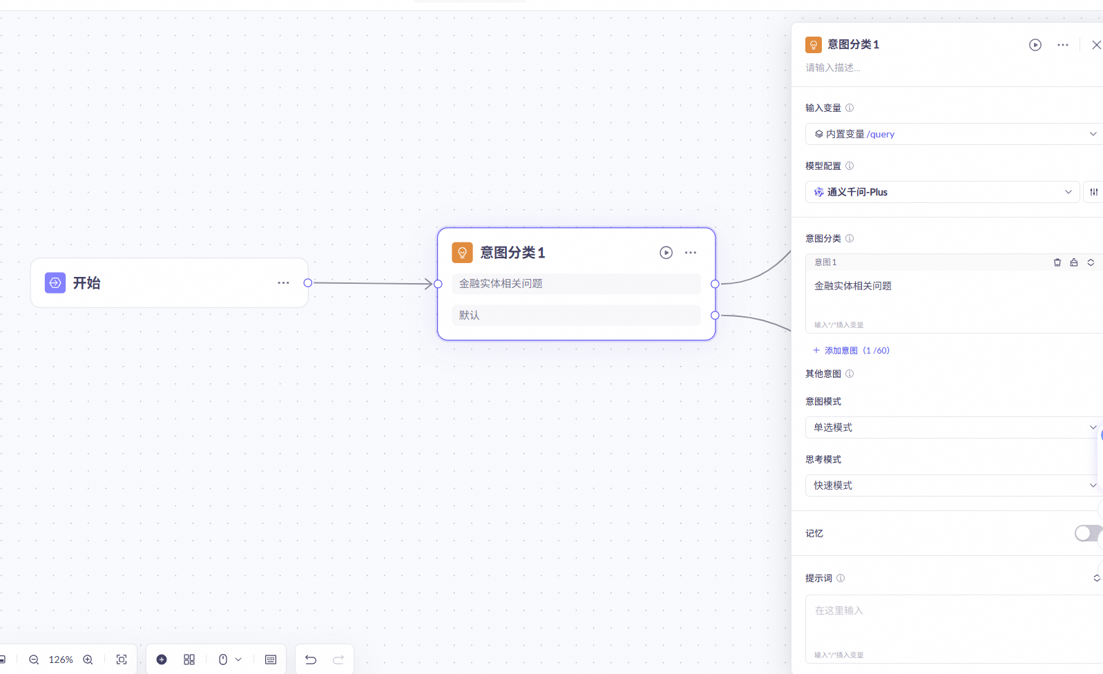Click the orange node icon in panel header
The height and width of the screenshot is (674, 1103).
click(x=814, y=45)
